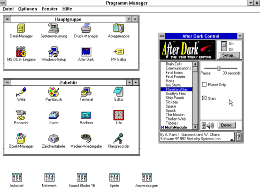Screen dimensions: 260x195
Task: Open the Ablagemappe clipboard icon
Action: [x=119, y=28]
